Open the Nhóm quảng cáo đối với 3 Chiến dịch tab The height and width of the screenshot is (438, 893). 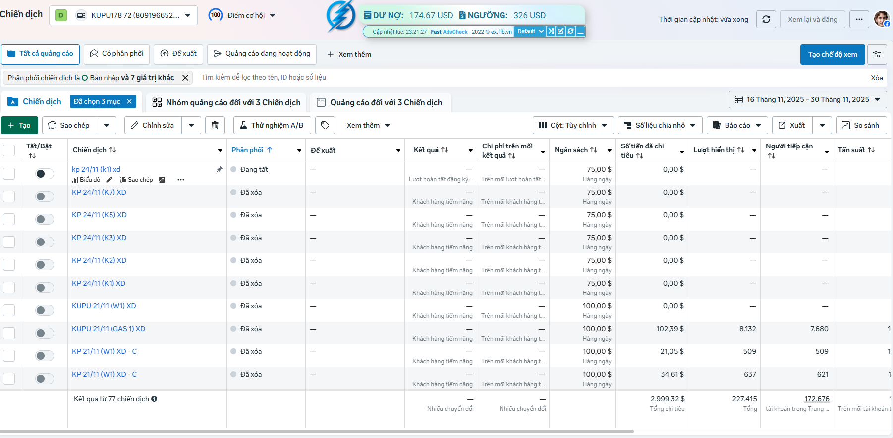point(226,102)
